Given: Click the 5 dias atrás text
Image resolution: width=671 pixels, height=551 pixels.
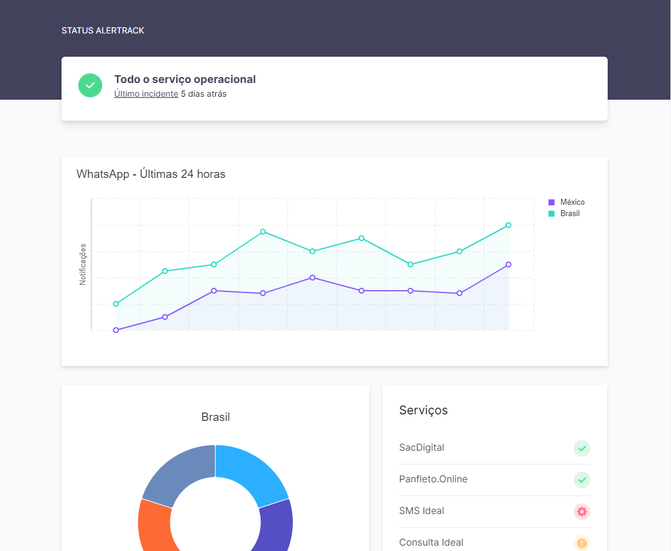Looking at the screenshot, I should tap(204, 94).
